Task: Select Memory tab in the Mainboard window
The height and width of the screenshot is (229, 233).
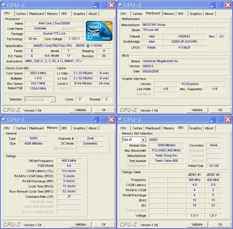Action: point(169,14)
